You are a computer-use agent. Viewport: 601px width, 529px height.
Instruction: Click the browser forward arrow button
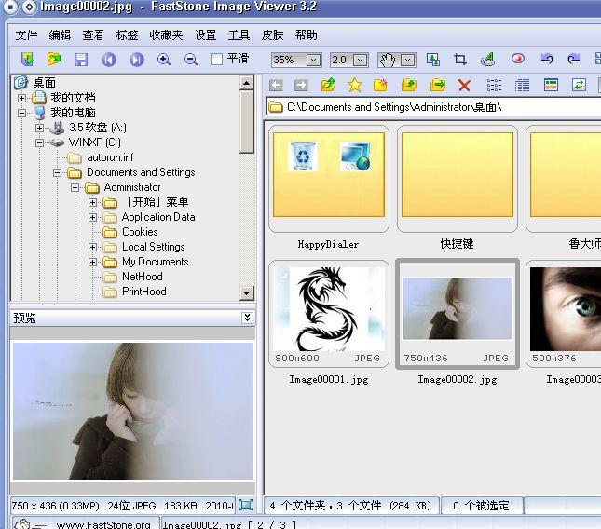[x=301, y=85]
